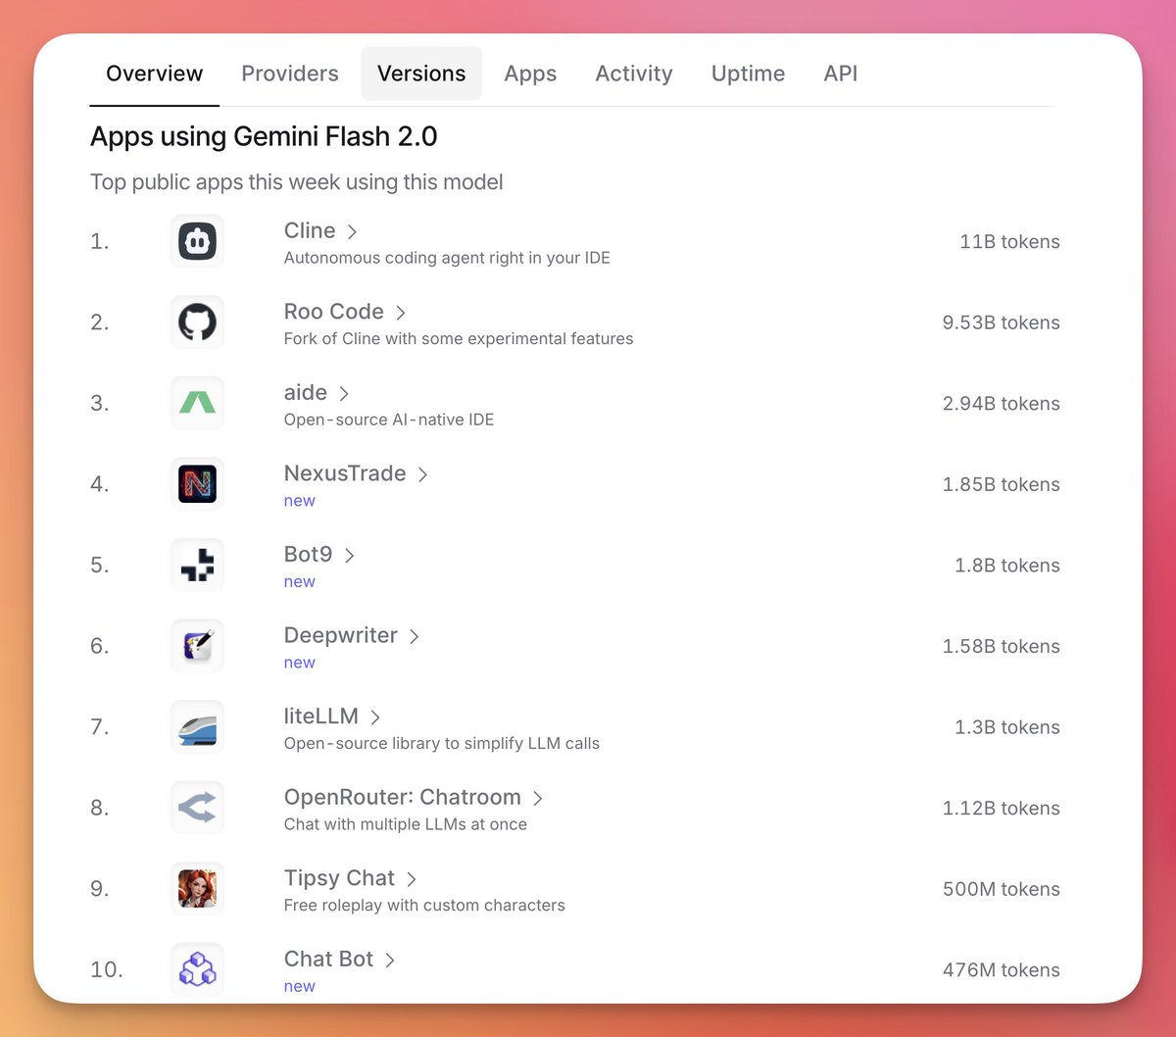Viewport: 1176px width, 1037px height.
Task: Switch to the Providers tab
Action: (x=290, y=74)
